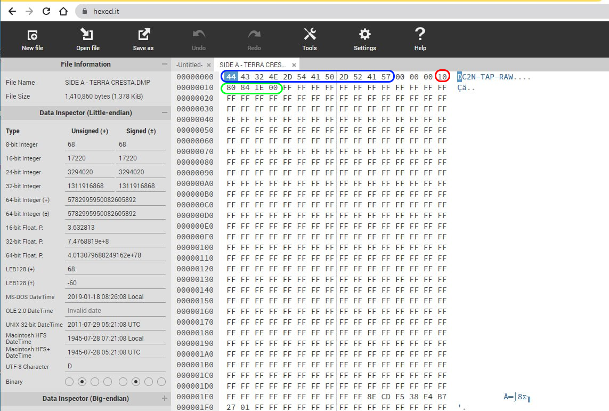
Task: Open a file with Open file icon
Action: pos(87,34)
